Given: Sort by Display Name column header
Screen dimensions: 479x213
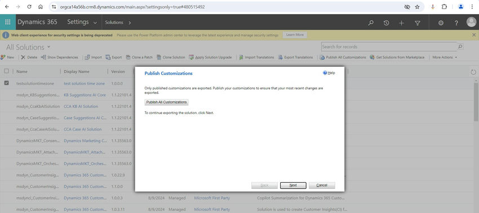Looking at the screenshot, I should (x=77, y=71).
